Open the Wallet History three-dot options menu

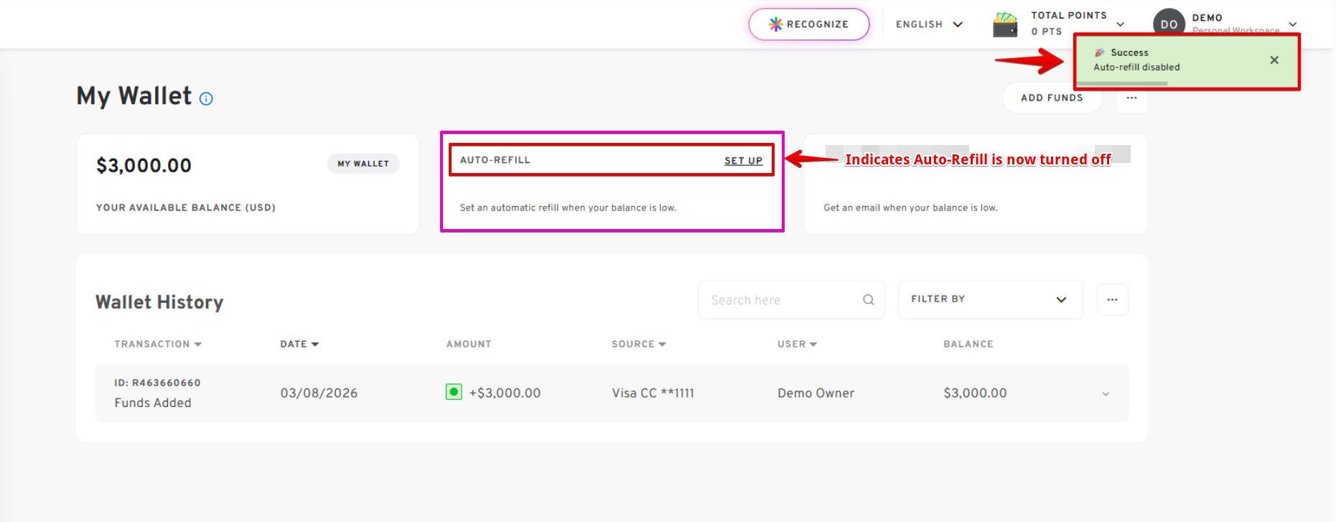(x=1112, y=300)
